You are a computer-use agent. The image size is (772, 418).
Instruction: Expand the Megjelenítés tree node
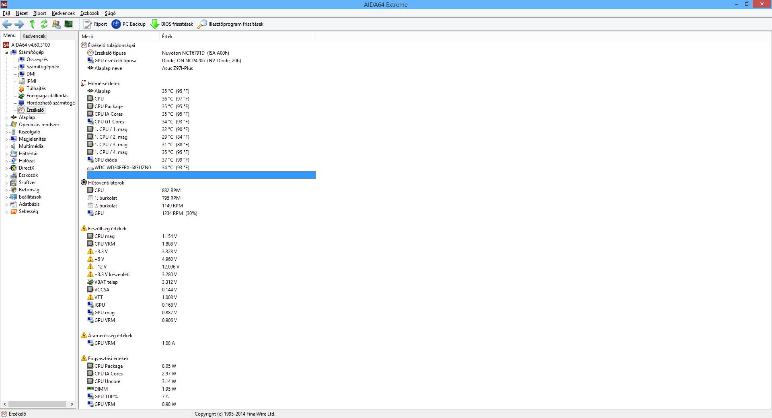pyautogui.click(x=7, y=139)
